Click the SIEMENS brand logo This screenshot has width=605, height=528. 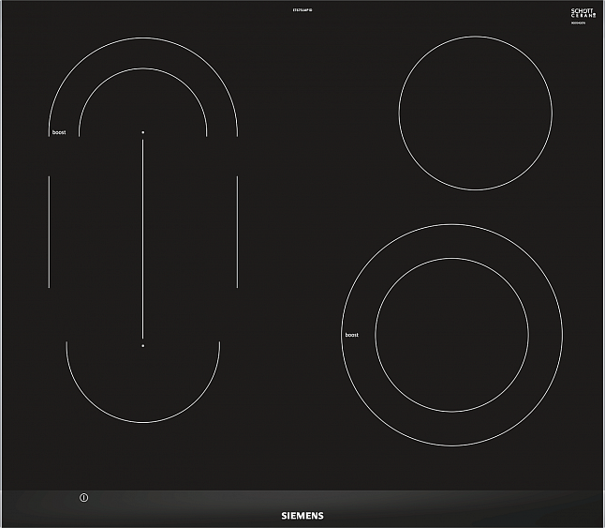302,515
